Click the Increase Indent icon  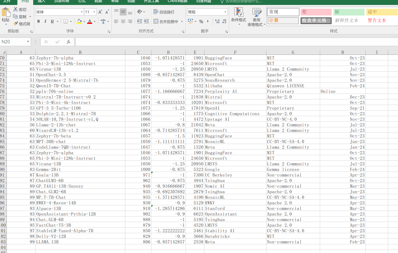(x=146, y=21)
